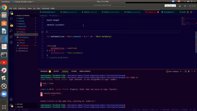Open the Explorer view in activity bar
Image resolution: width=197 pixels, height=111 pixels.
point(11,13)
